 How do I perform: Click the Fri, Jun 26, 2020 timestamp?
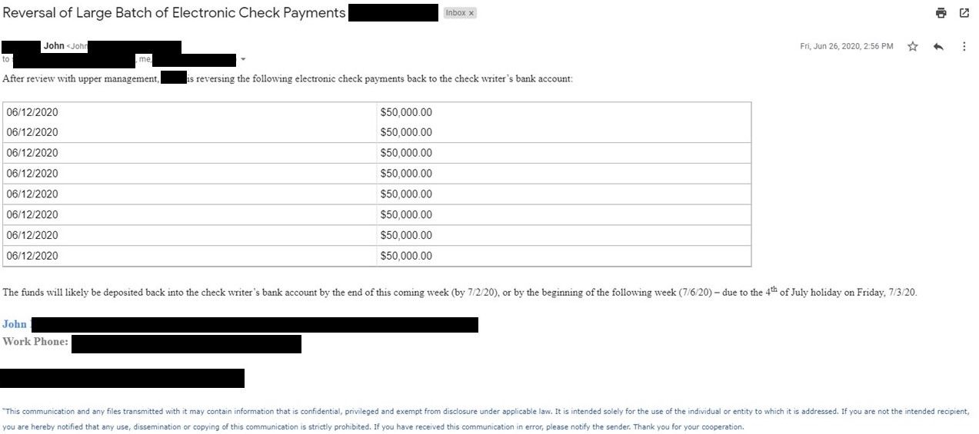847,47
